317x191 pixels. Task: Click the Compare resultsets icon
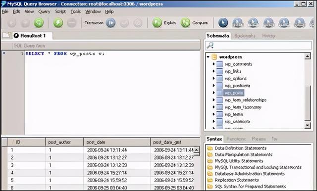pyautogui.click(x=185, y=23)
